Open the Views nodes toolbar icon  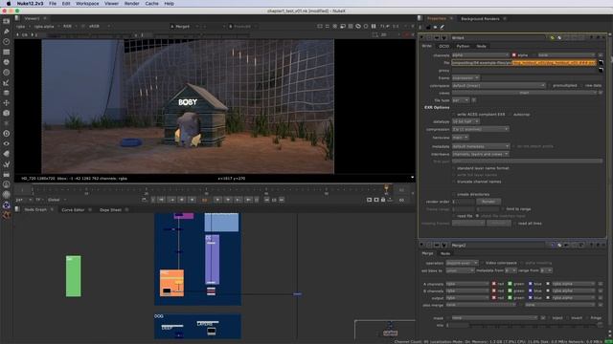(7, 143)
